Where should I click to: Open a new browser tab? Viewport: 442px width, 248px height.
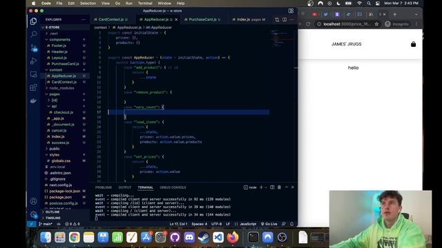point(394,14)
